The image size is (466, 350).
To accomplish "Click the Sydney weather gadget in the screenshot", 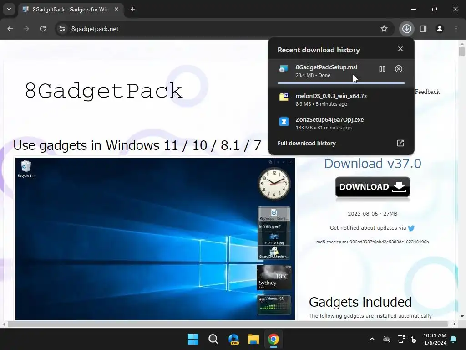I will [x=274, y=278].
